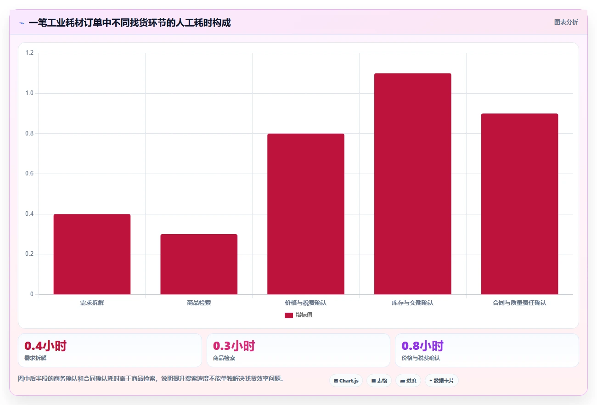
Task: Click the Chart.js tag chip
Action: coord(346,381)
